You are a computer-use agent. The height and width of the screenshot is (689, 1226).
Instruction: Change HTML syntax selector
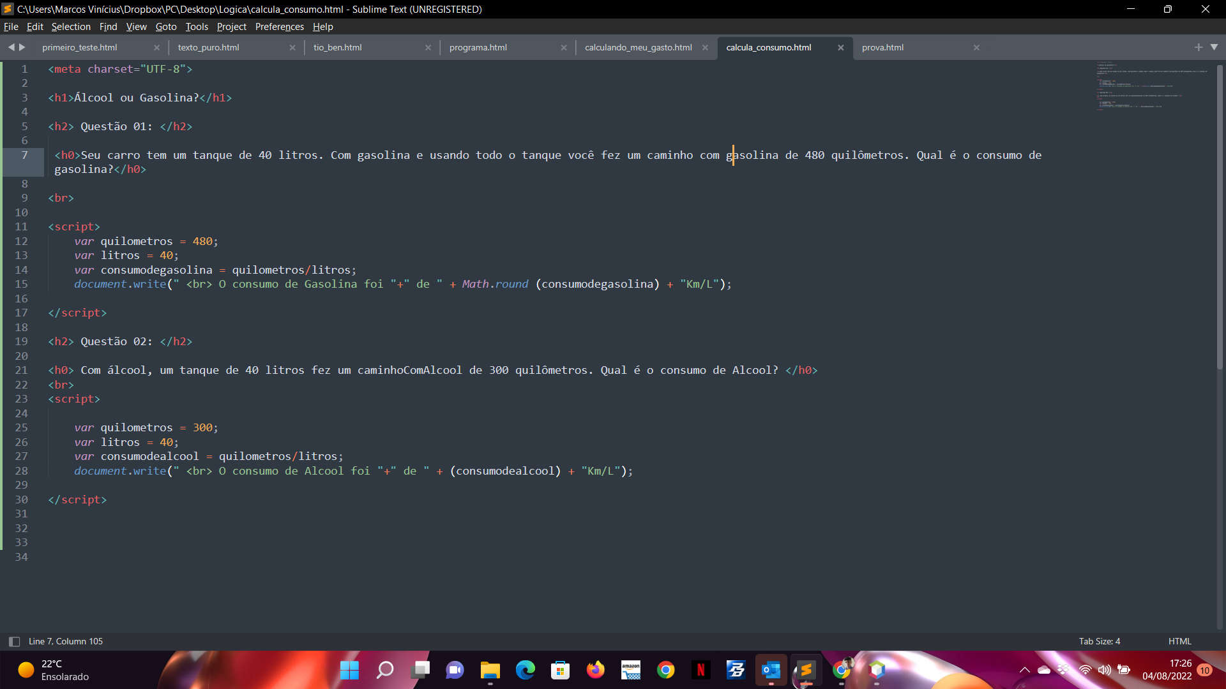pyautogui.click(x=1179, y=641)
